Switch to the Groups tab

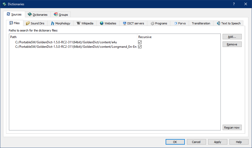(x=61, y=14)
